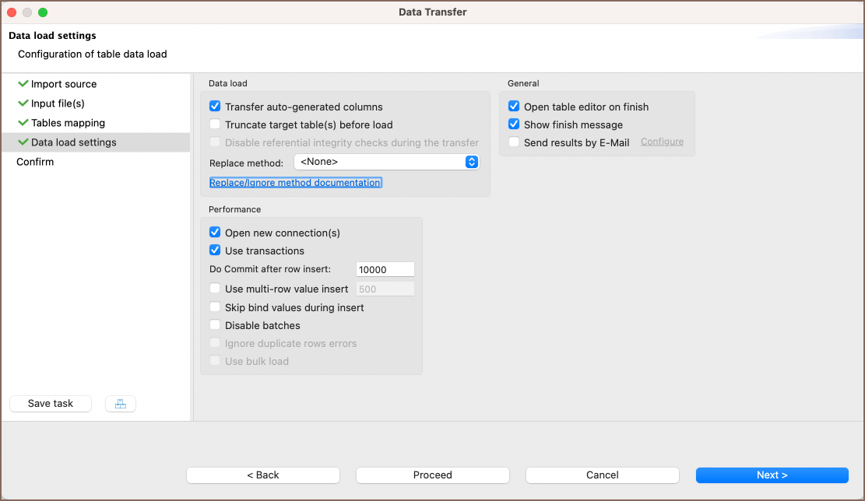Viewport: 865px width, 501px height.
Task: Enable Send results by E-Mail
Action: [x=514, y=142]
